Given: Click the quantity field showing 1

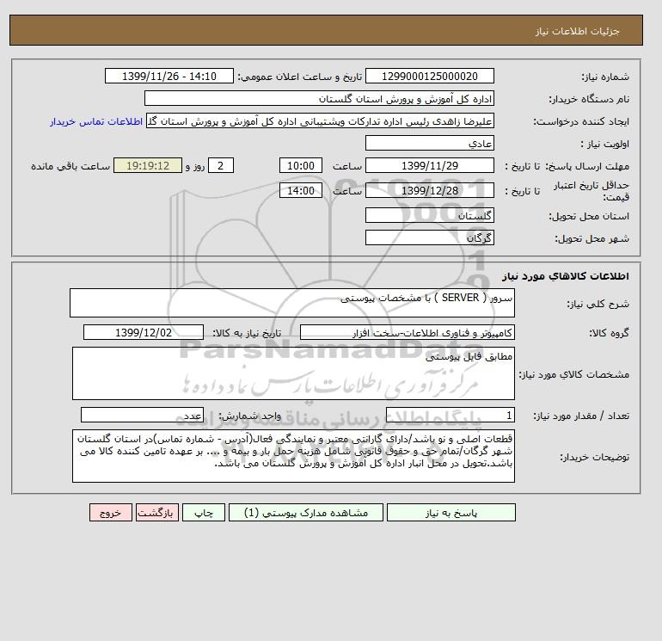Looking at the screenshot, I should 450,416.
